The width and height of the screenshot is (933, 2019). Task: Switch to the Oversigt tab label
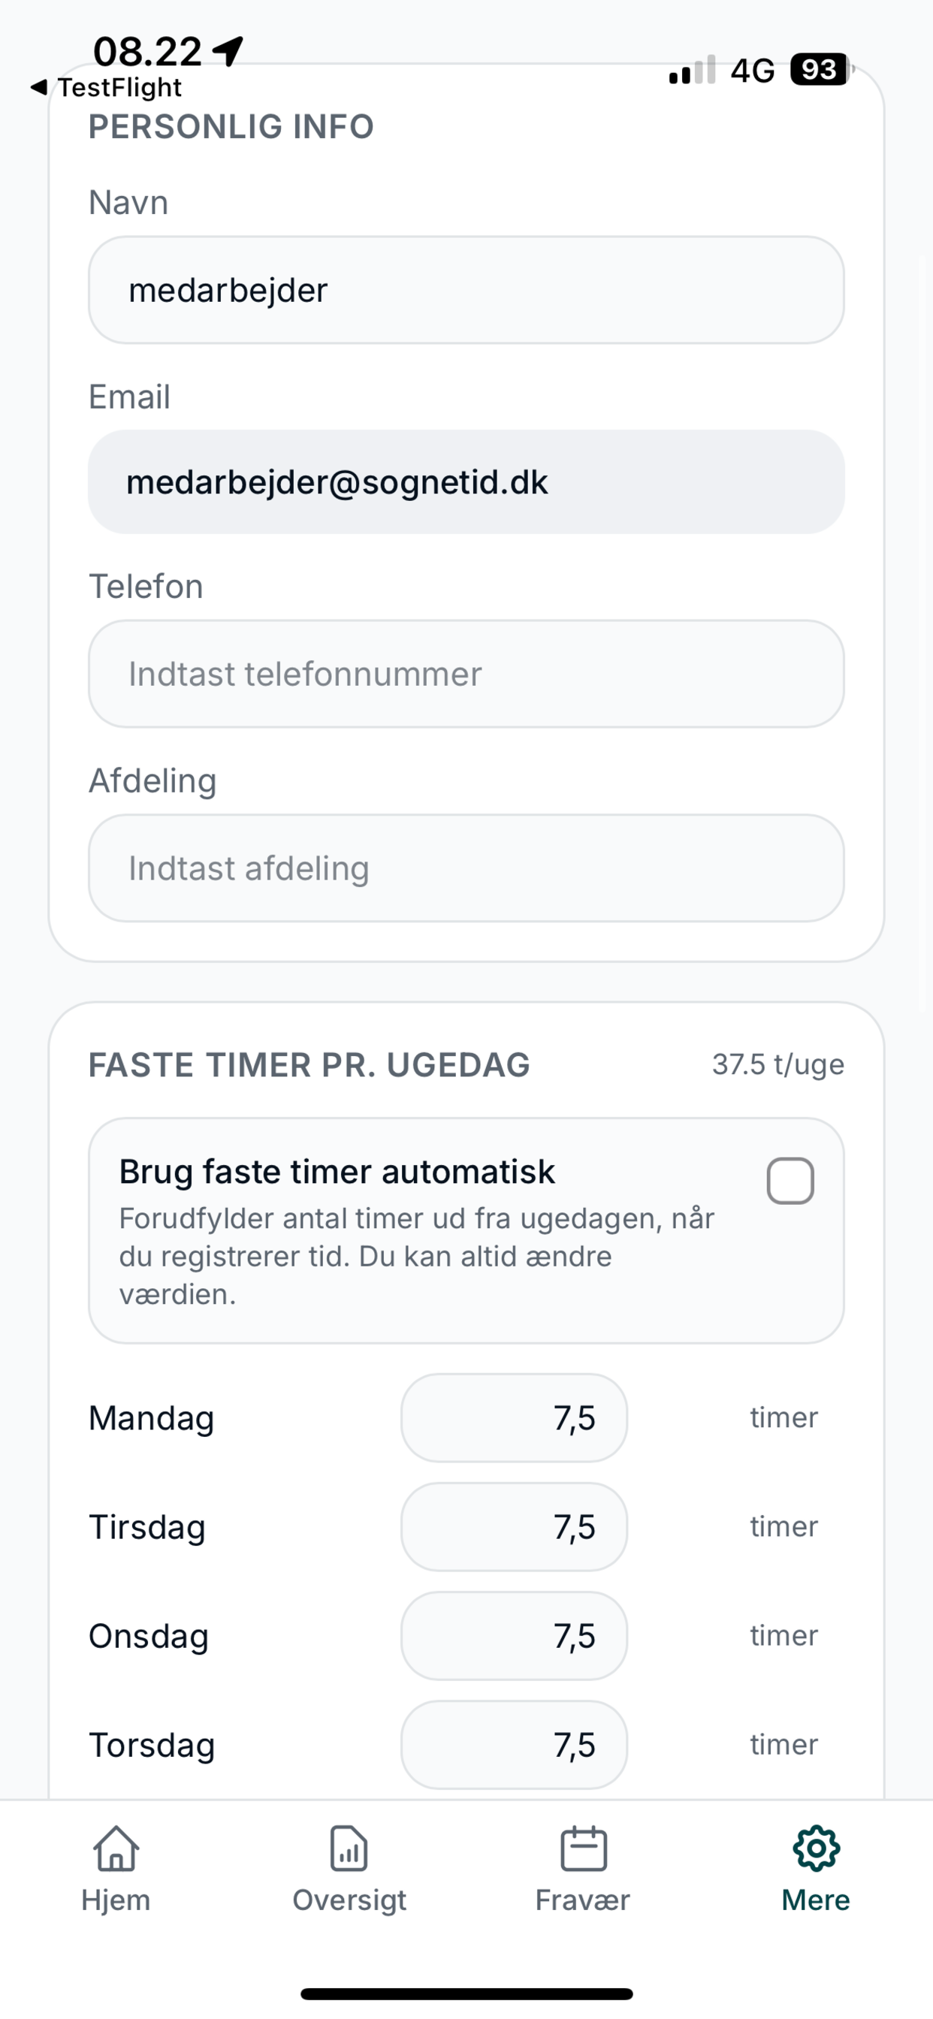349,1900
